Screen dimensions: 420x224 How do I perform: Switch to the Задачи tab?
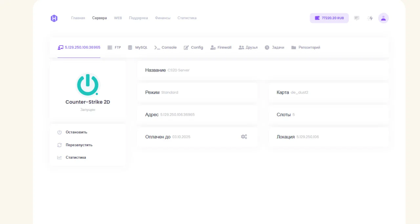point(274,48)
